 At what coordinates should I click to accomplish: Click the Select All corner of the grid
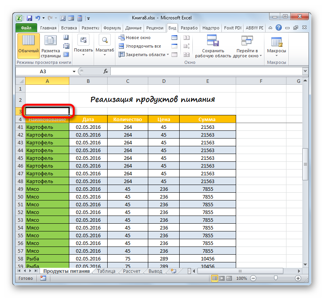(x=21, y=81)
